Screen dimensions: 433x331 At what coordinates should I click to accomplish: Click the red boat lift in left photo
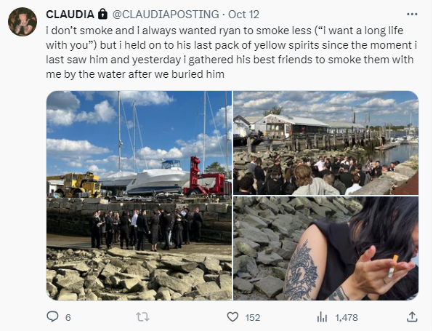[x=206, y=177]
